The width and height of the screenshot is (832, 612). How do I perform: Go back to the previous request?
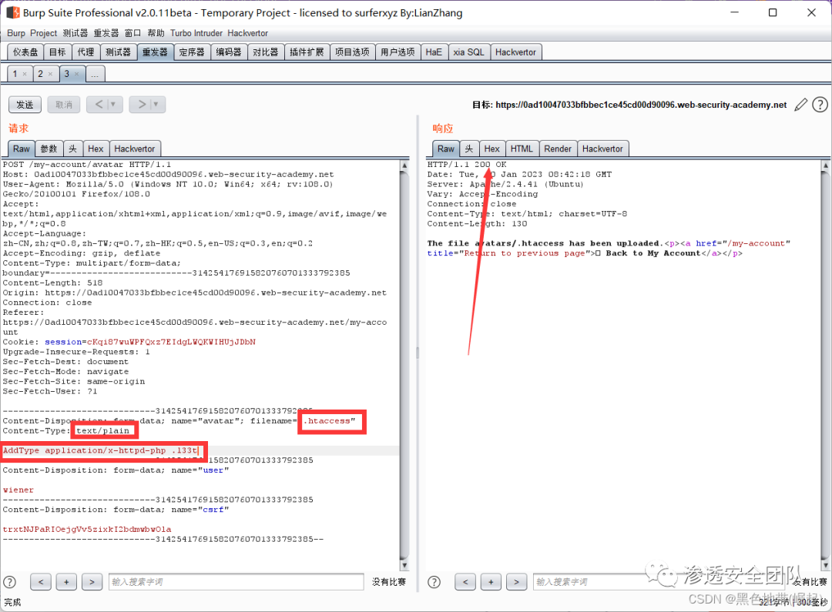click(98, 105)
